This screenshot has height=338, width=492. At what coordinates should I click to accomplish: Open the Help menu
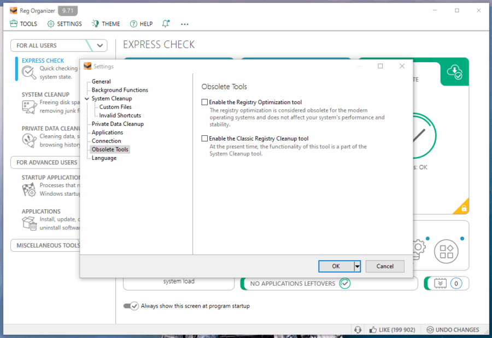(141, 24)
